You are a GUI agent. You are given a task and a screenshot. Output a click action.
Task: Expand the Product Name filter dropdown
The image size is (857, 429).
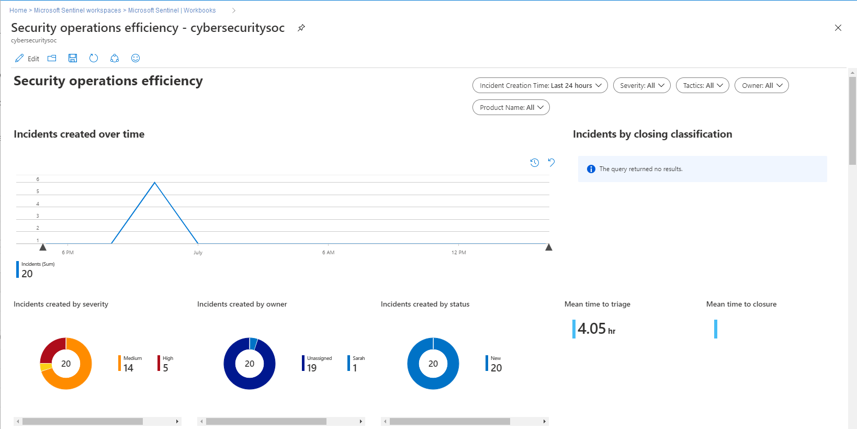[x=511, y=108]
